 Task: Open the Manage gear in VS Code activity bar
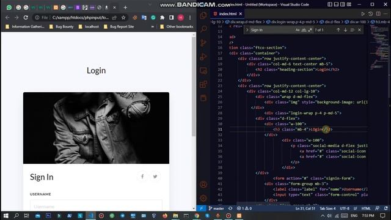tap(203, 198)
